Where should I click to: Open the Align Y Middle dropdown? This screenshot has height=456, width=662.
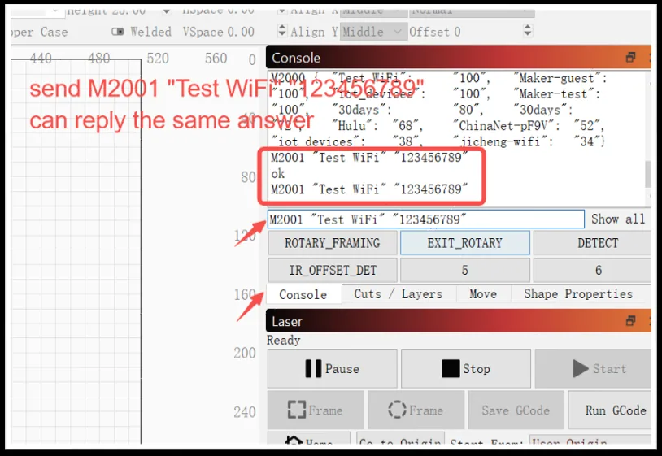373,32
